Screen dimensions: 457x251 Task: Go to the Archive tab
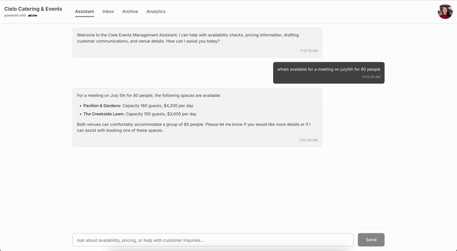pos(130,11)
